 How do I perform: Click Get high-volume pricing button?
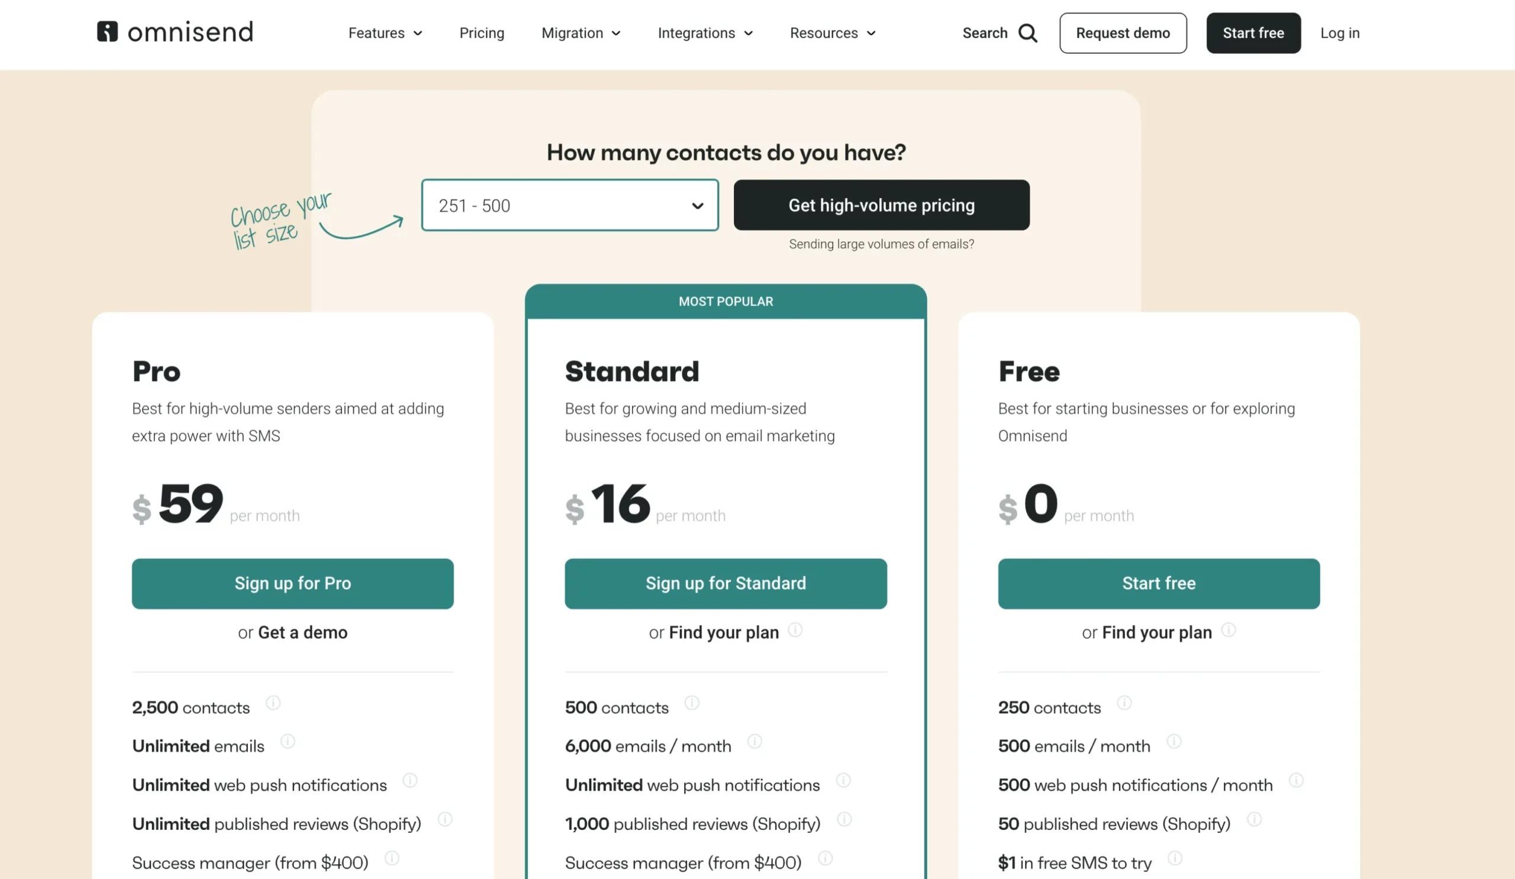click(x=882, y=204)
